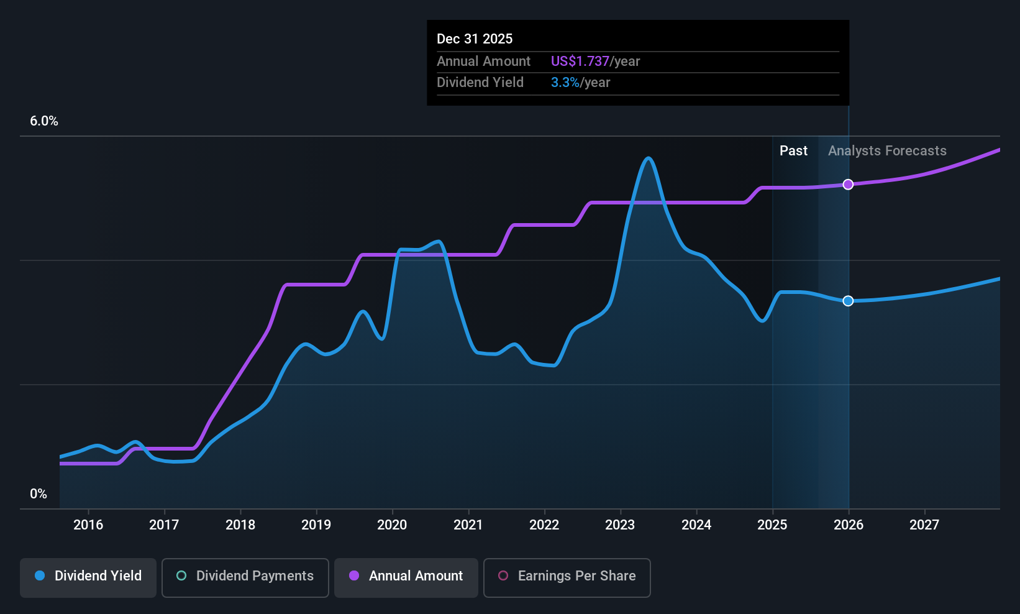This screenshot has width=1020, height=614.
Task: Select the purple data point marker on chart
Action: coord(848,185)
